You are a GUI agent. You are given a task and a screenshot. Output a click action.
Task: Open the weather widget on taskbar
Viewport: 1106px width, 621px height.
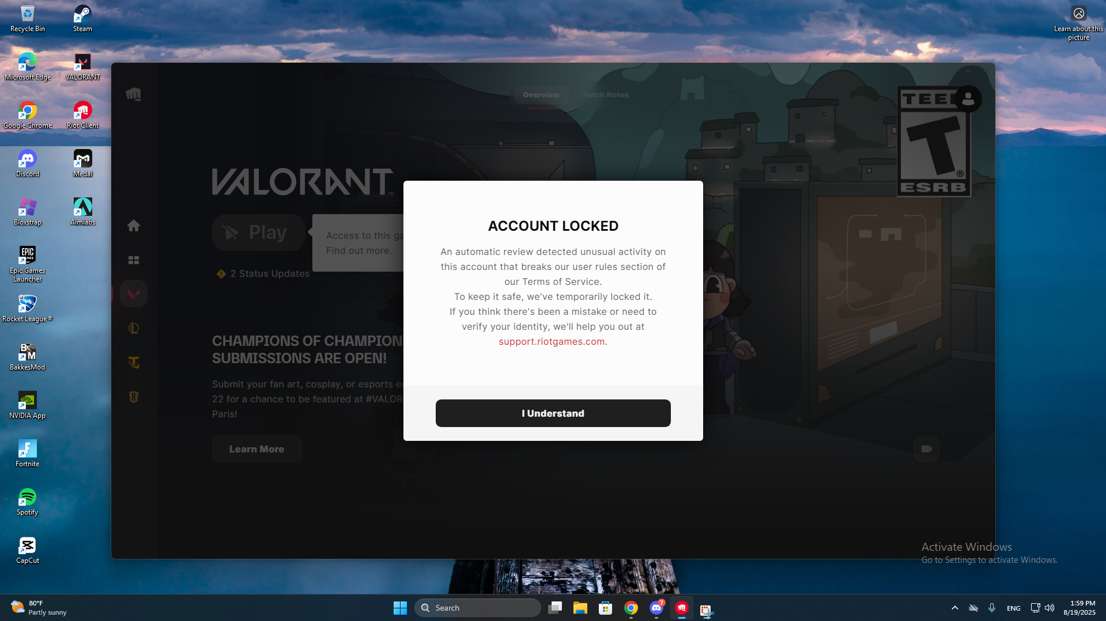[x=39, y=608]
